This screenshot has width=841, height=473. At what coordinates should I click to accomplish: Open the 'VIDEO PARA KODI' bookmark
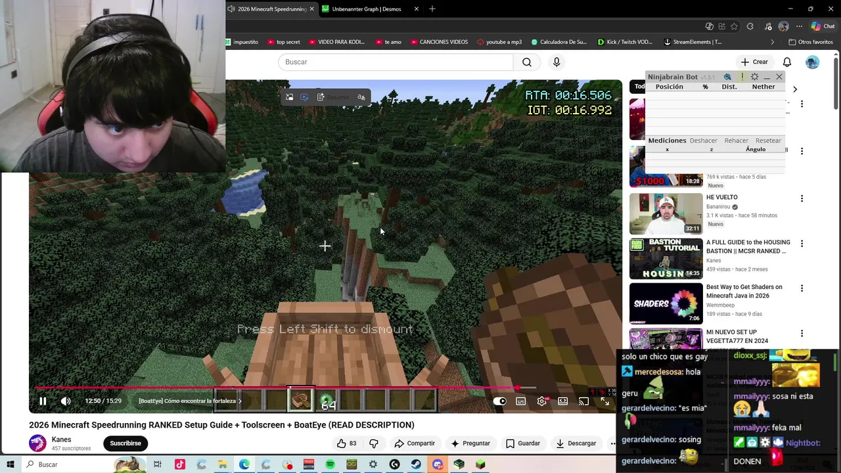[x=336, y=42]
